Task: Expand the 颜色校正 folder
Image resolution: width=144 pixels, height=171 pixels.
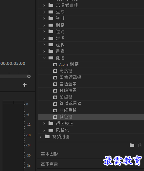Action: pyautogui.click(x=44, y=123)
